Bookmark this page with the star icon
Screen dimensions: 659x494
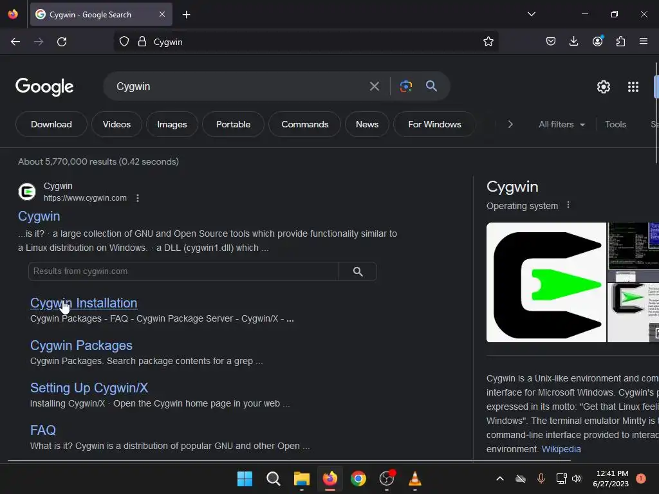488,42
